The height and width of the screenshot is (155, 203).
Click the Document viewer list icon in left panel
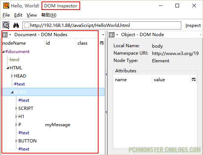tap(5, 35)
